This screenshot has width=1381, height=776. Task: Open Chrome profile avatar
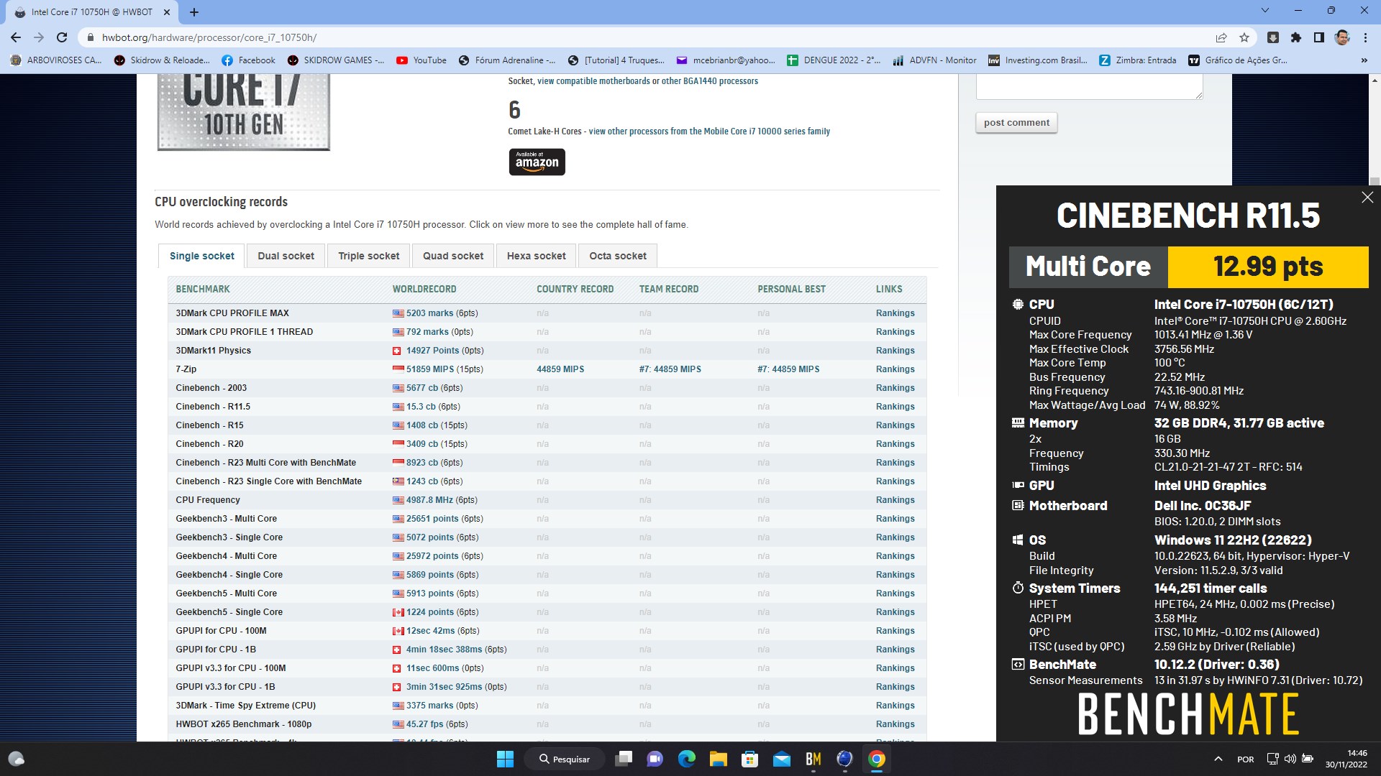coord(1342,37)
